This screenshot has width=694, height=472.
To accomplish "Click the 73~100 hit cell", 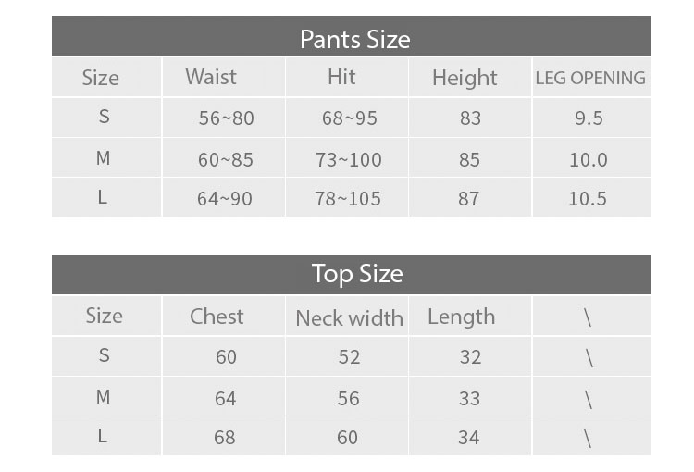I will coord(347,158).
